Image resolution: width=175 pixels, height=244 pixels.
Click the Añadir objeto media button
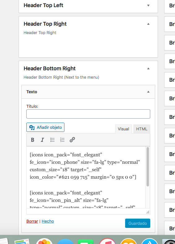45,127
